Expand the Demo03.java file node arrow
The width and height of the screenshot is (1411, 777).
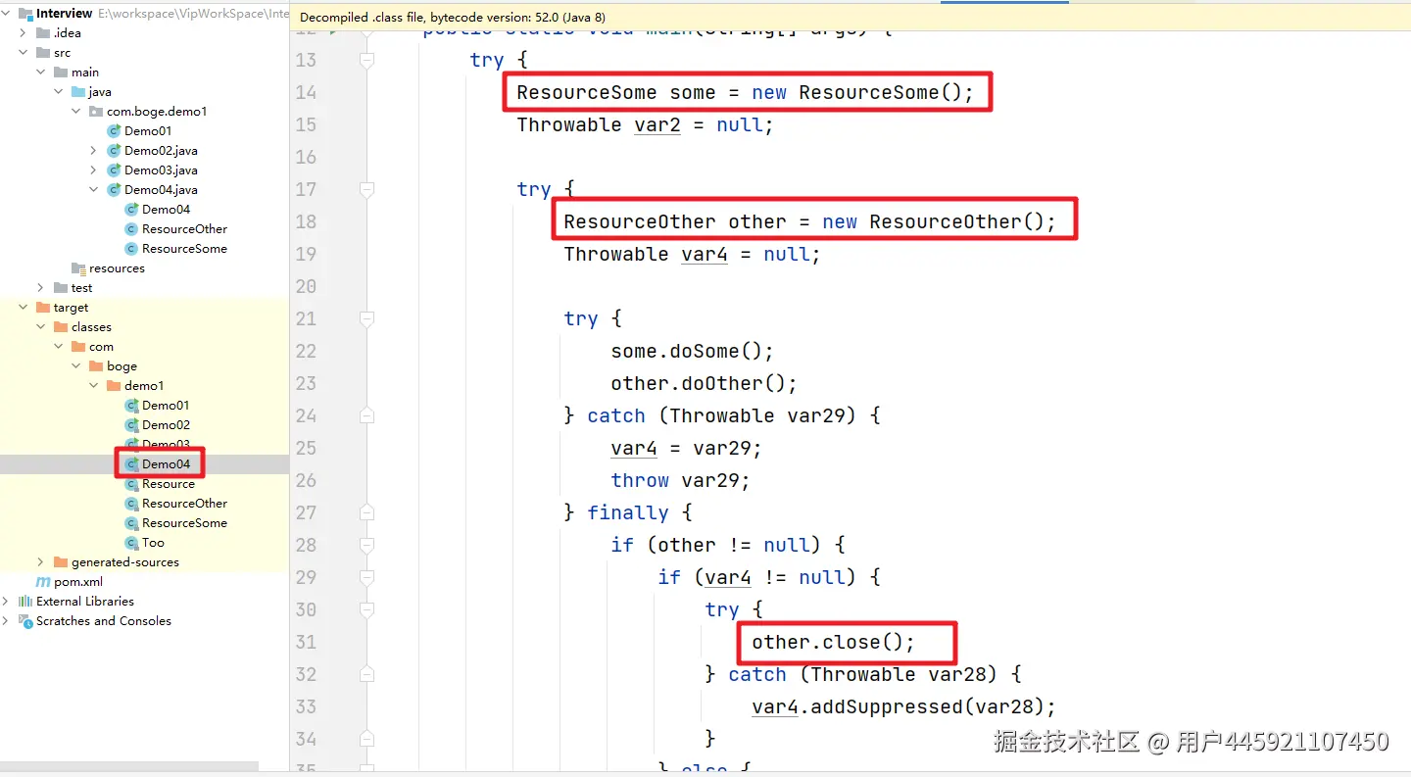coord(94,170)
